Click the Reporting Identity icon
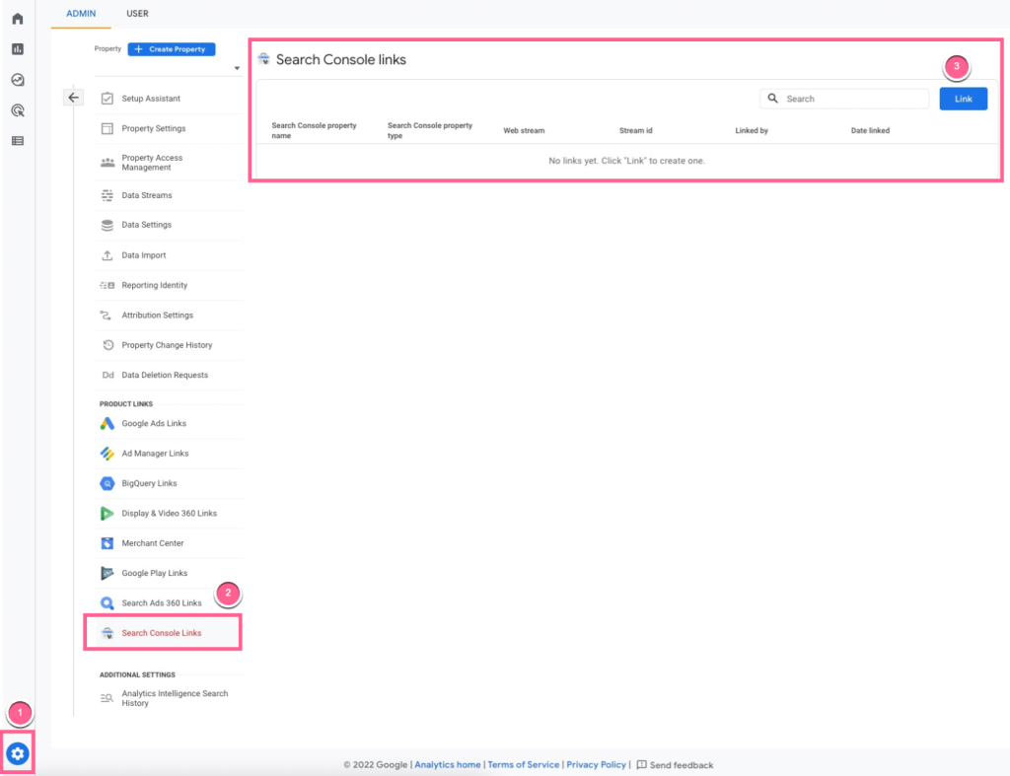 coord(107,285)
